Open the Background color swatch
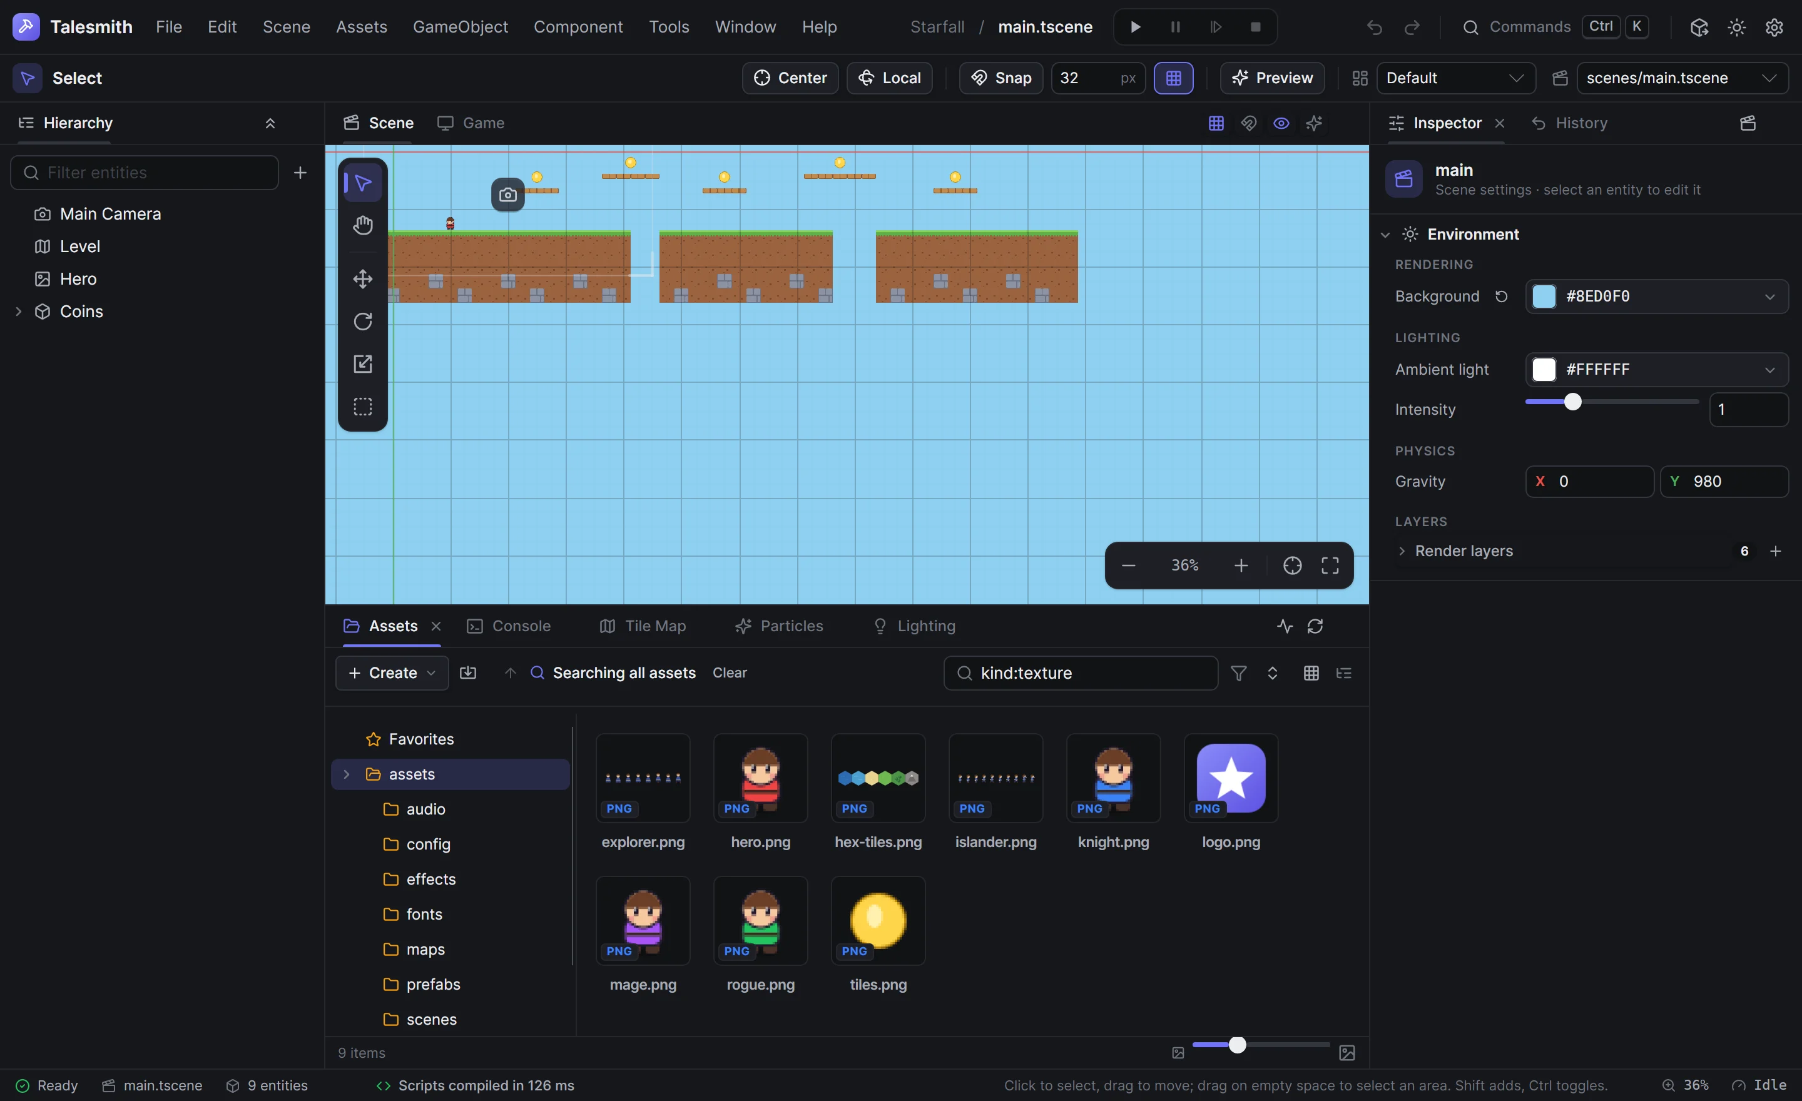The height and width of the screenshot is (1101, 1802). pyautogui.click(x=1543, y=296)
